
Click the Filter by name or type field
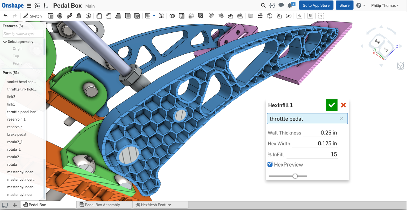pos(23,34)
